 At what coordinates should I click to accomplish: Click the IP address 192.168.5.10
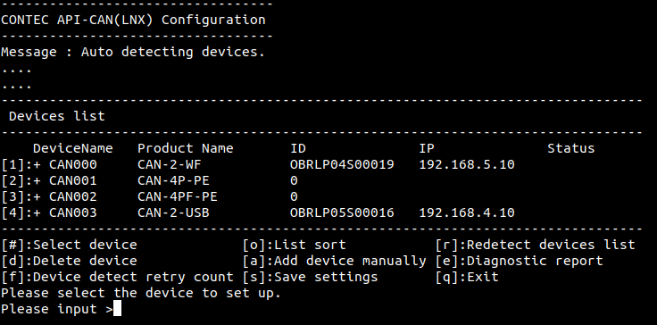[x=467, y=164]
